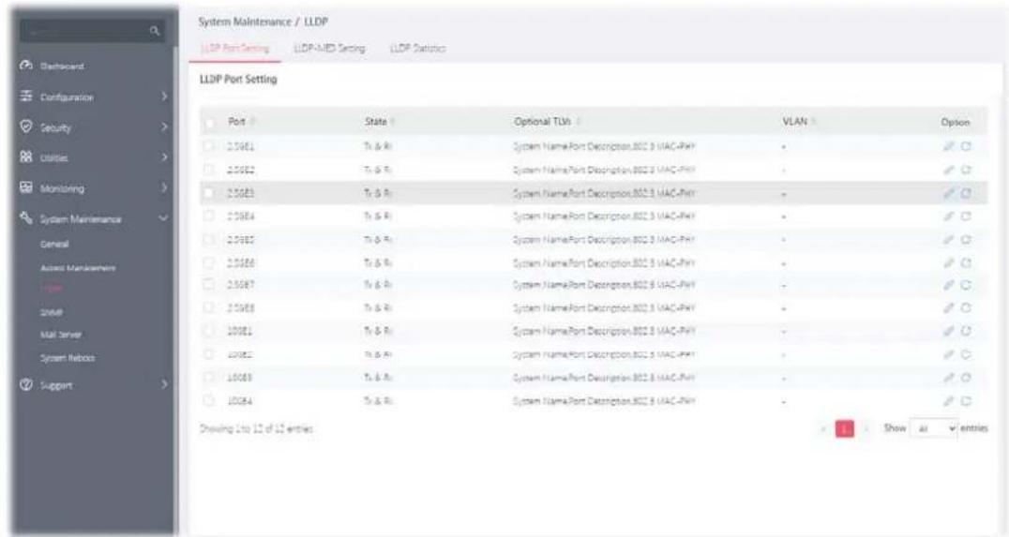Click the sidebar search magnifier icon

tap(155, 30)
